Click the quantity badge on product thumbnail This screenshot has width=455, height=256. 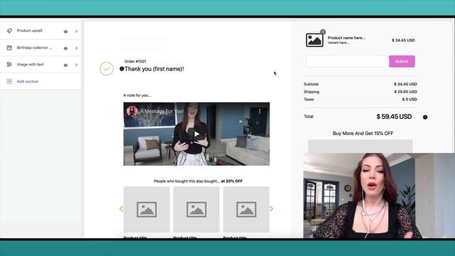pyautogui.click(x=323, y=31)
